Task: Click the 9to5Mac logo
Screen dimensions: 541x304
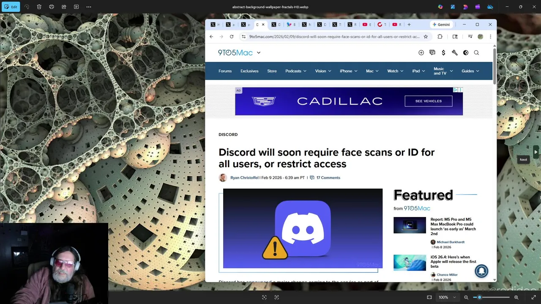Action: (x=235, y=53)
